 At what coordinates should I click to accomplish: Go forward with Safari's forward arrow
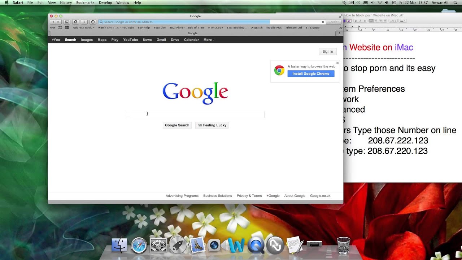58,22
